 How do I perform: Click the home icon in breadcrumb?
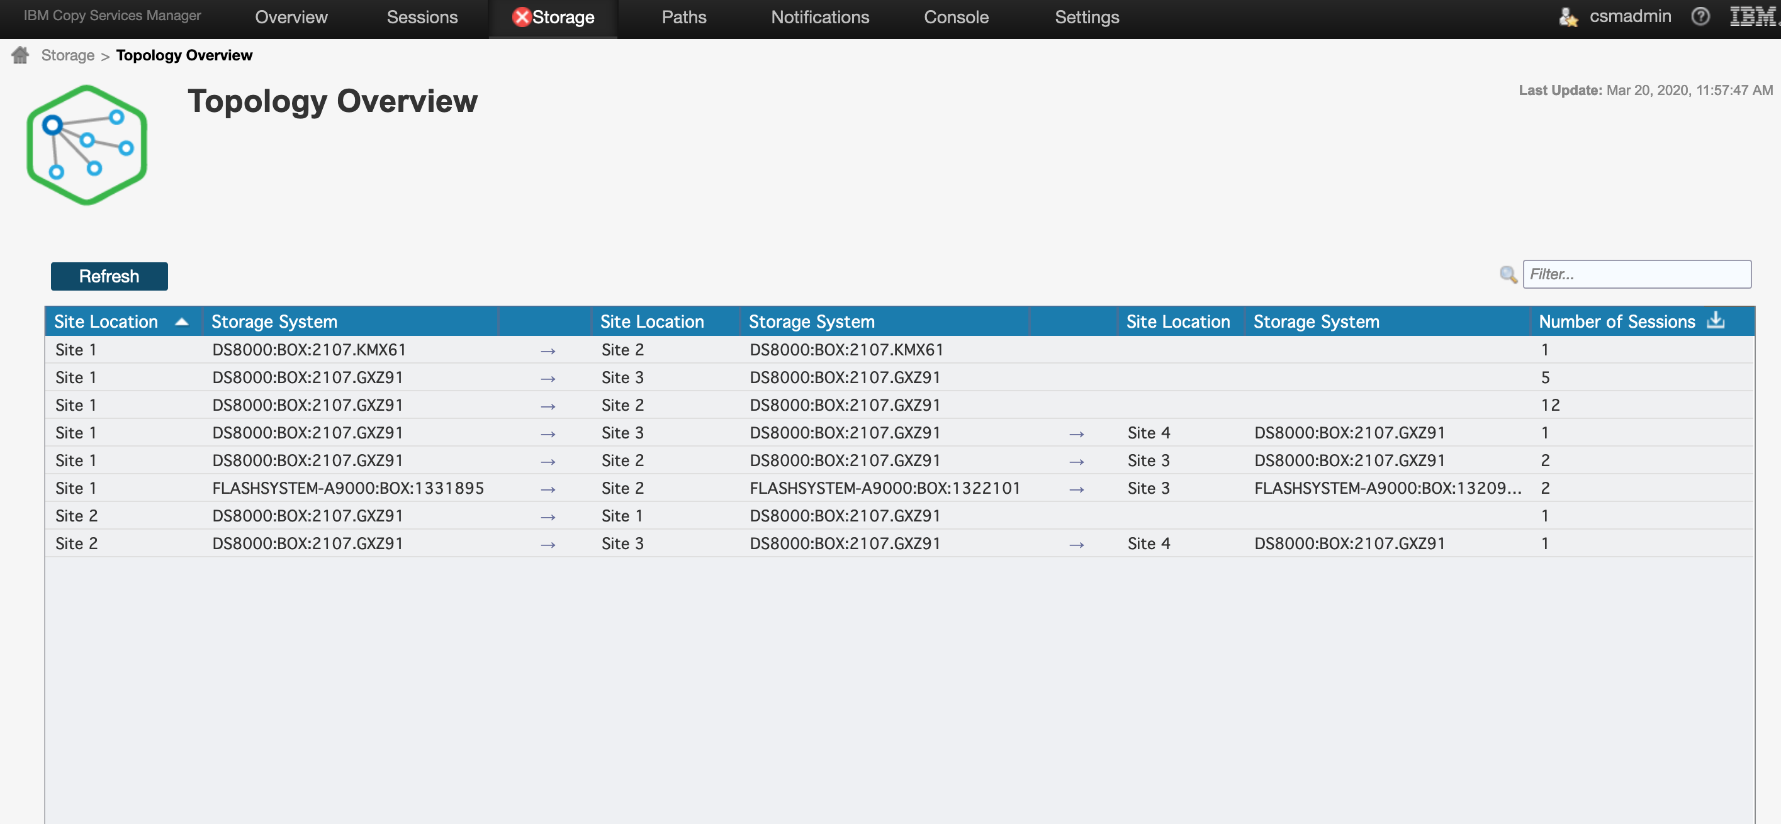click(x=20, y=55)
